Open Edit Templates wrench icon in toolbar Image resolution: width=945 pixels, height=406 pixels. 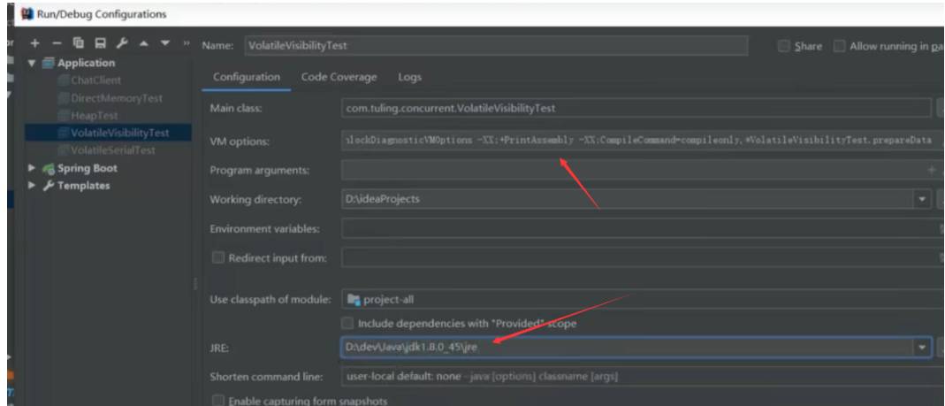click(122, 43)
